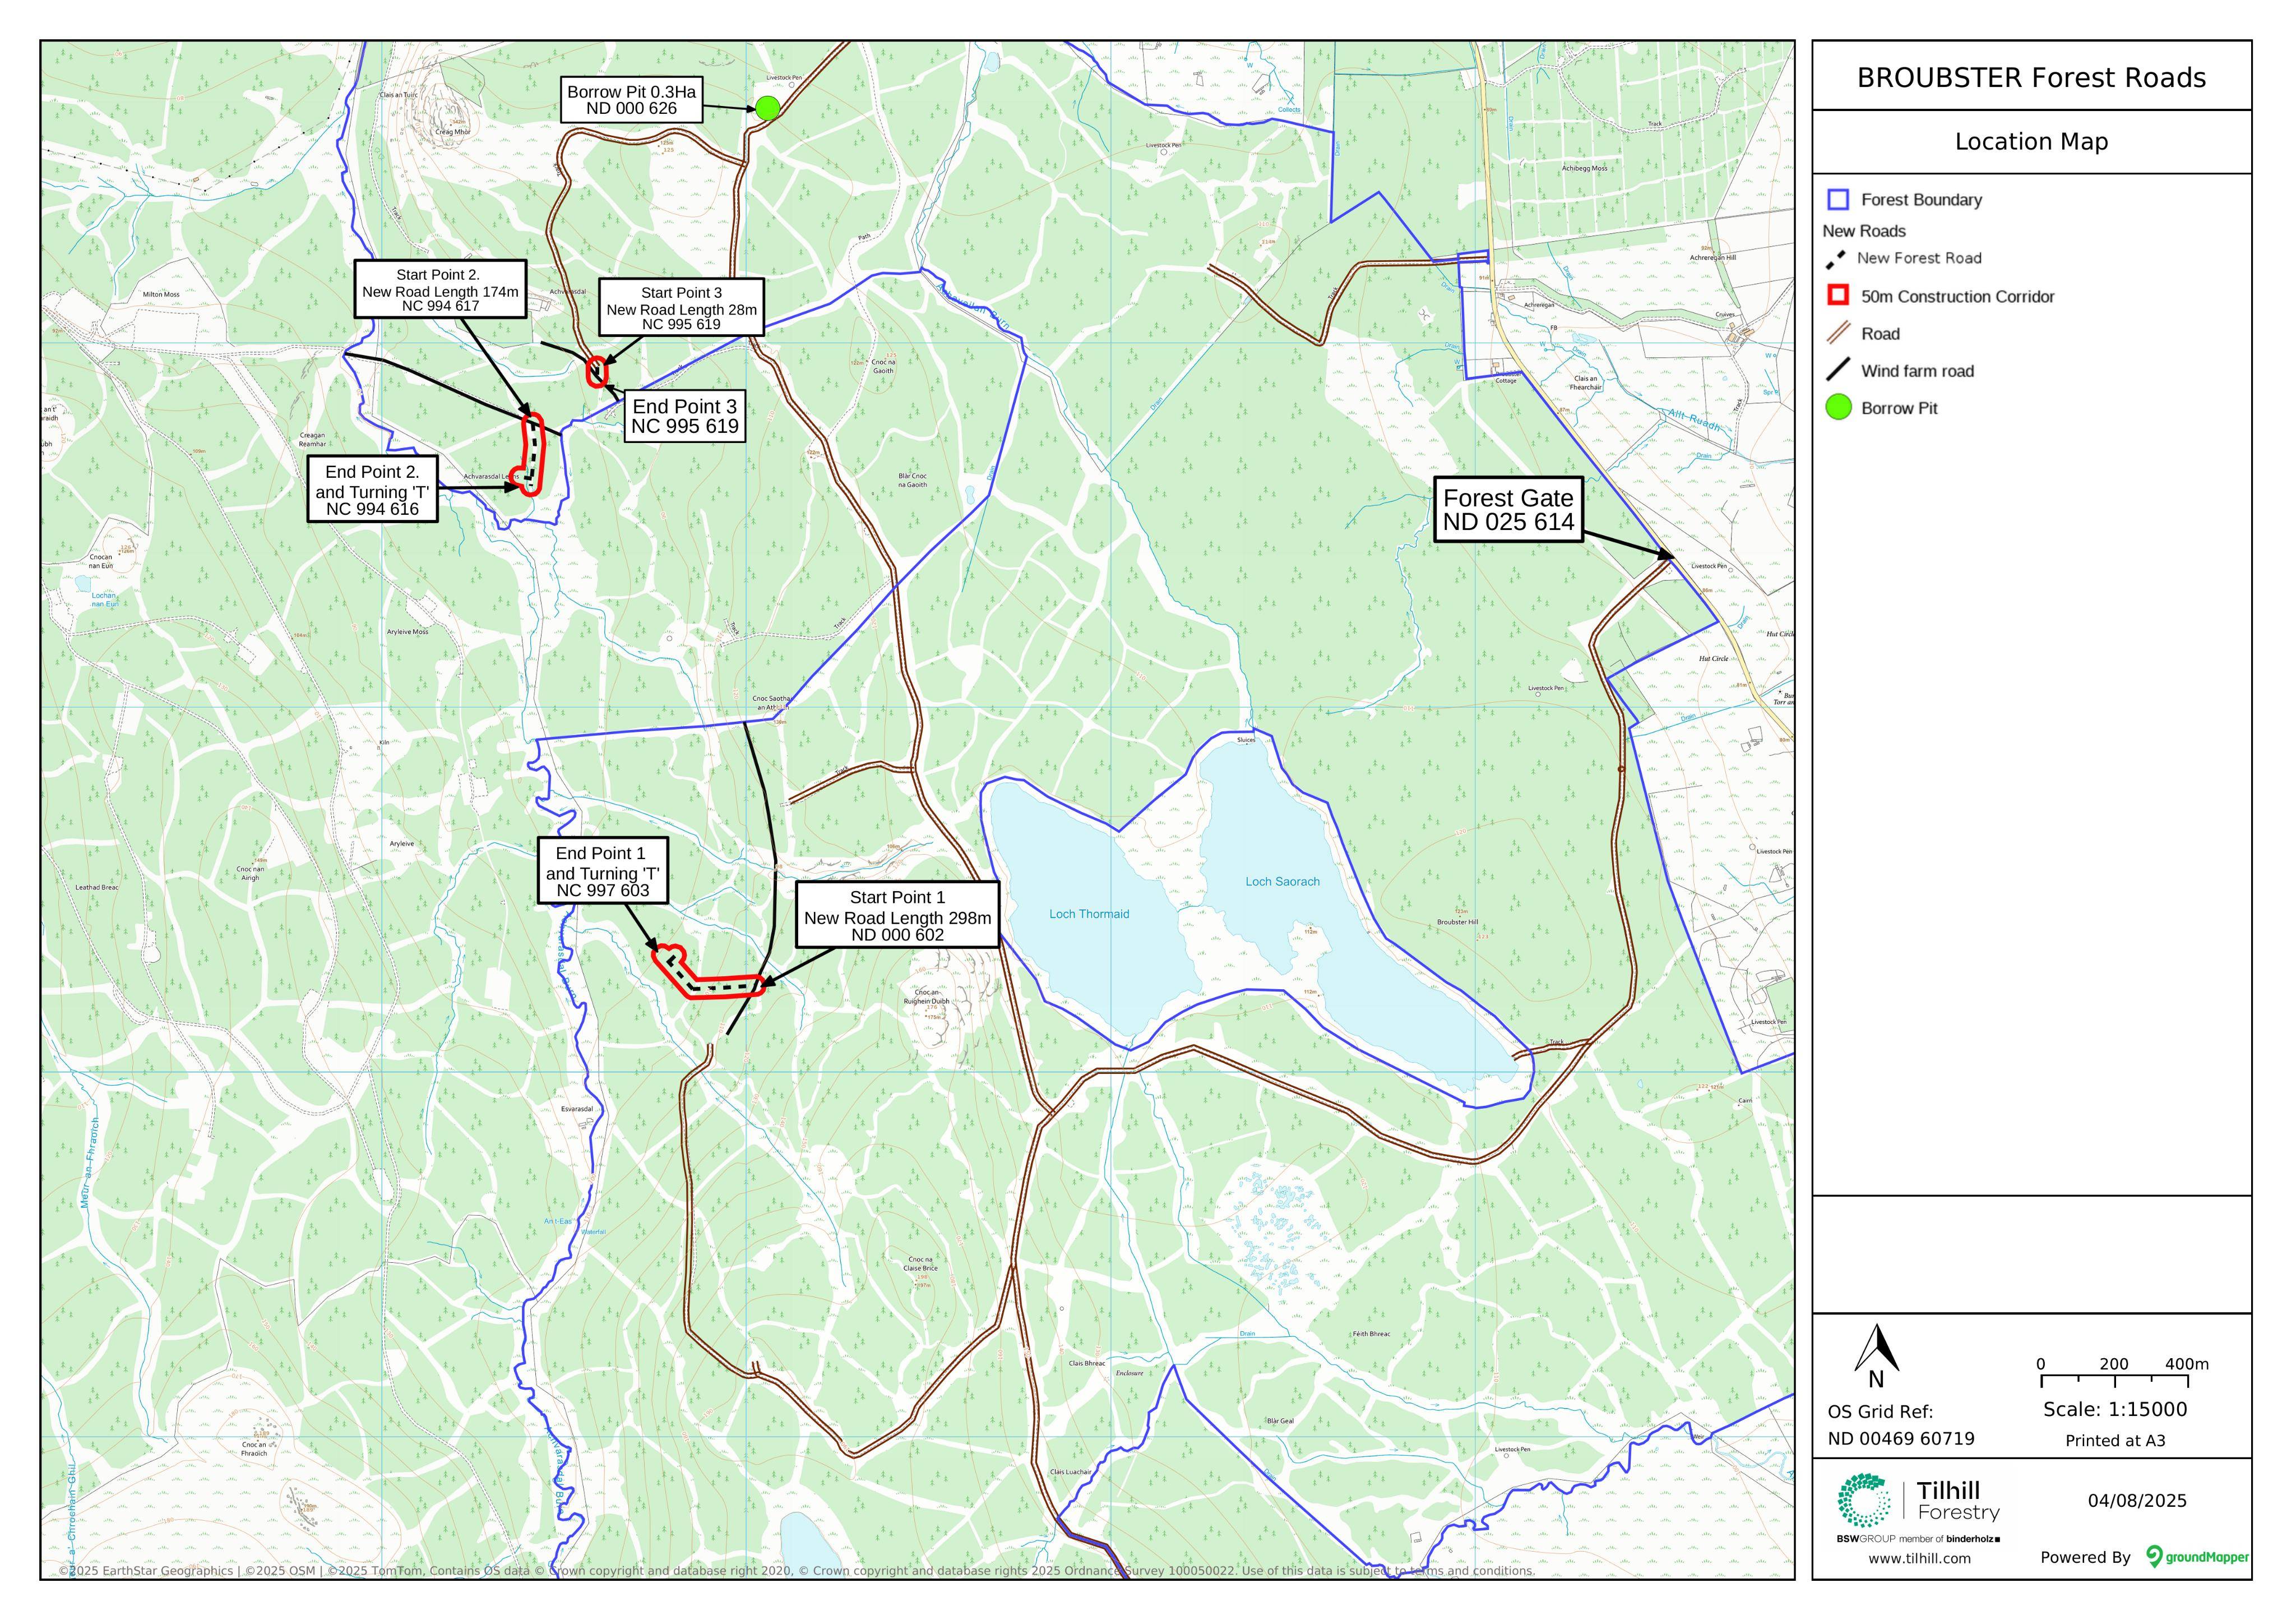Click the Tilhill Forestry logo

(1918, 1507)
